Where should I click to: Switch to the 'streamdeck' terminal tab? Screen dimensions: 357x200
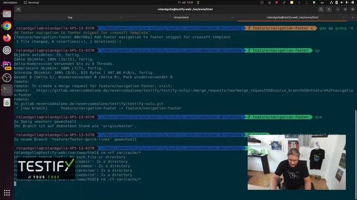181,17
